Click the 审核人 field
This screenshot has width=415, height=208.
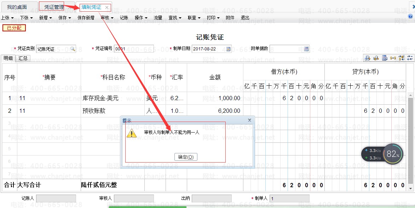pyautogui.click(x=134, y=198)
